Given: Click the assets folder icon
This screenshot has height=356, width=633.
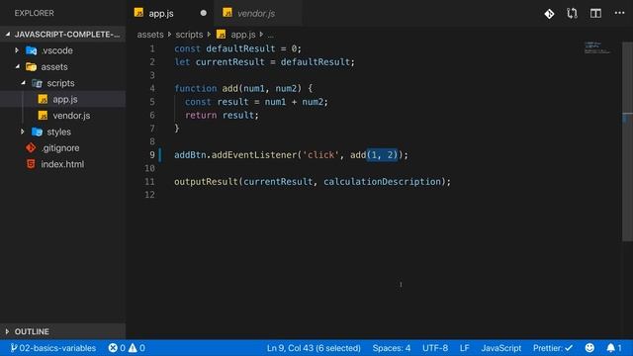Looking at the screenshot, I should coord(31,66).
